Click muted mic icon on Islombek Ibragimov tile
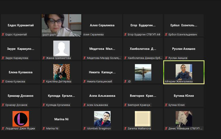 pyautogui.click(x=85, y=128)
